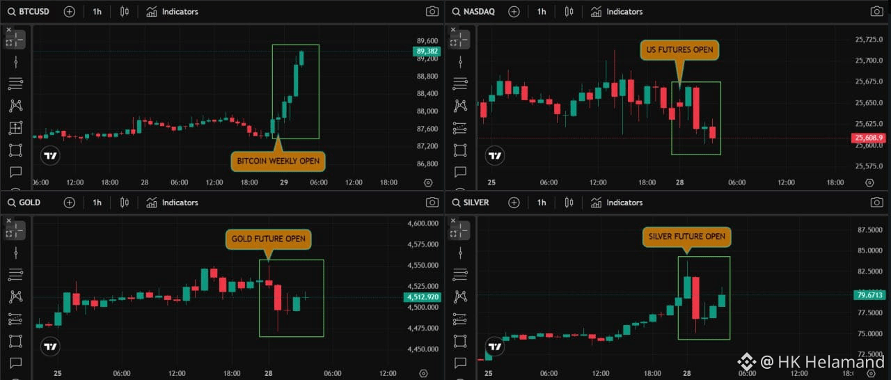891x380 pixels.
Task: Click the 89,600 price axis label
Action: 427,41
